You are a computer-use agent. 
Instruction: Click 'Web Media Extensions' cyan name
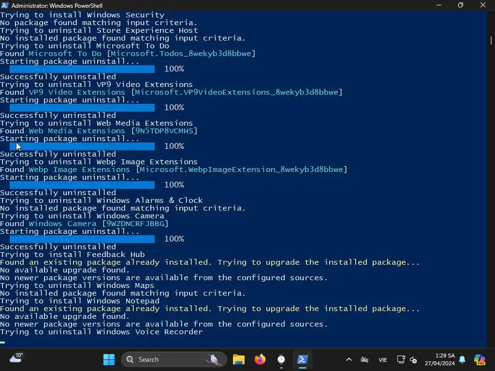point(77,131)
